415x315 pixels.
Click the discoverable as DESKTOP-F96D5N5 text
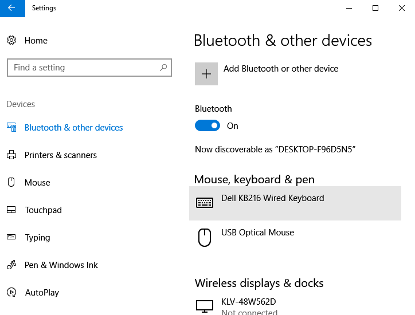tap(275, 149)
